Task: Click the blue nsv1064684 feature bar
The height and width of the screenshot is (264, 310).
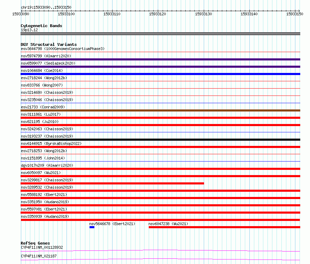Action: 161,74
